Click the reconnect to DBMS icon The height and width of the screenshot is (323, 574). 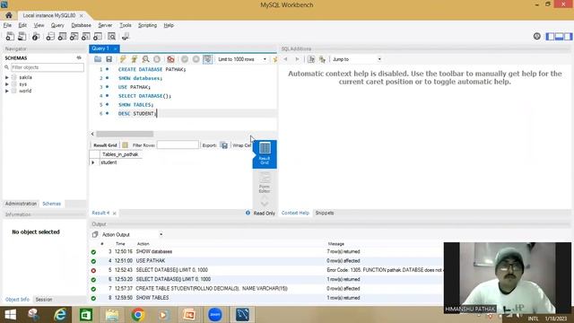pyautogui.click(x=126, y=36)
